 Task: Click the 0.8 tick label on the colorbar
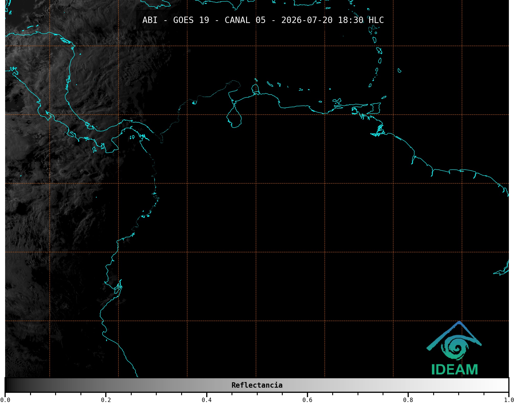(408, 400)
